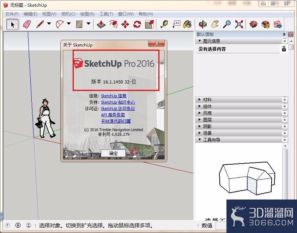Close the default tray panel
The image size is (297, 233).
tap(290, 35)
